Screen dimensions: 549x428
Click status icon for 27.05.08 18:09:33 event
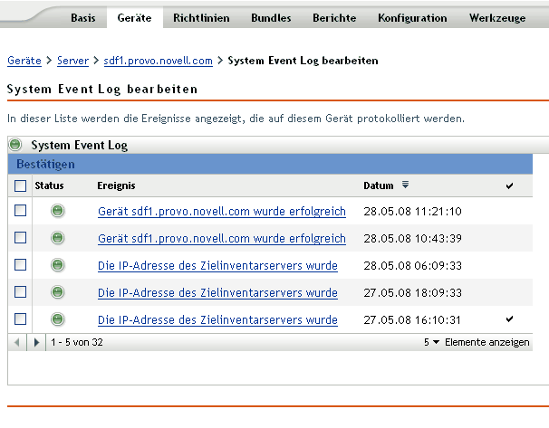coord(57,292)
